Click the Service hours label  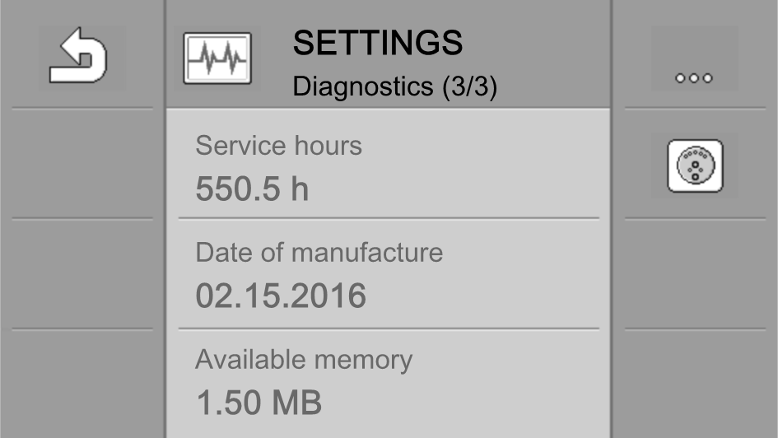[x=278, y=146]
